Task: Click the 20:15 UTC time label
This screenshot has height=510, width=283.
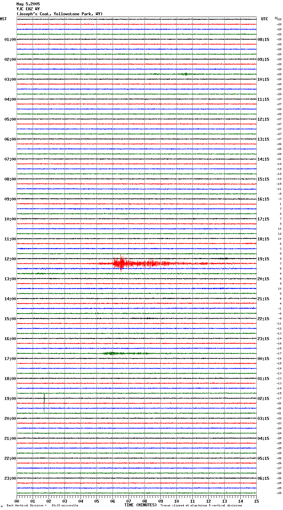Action: pos(263,279)
